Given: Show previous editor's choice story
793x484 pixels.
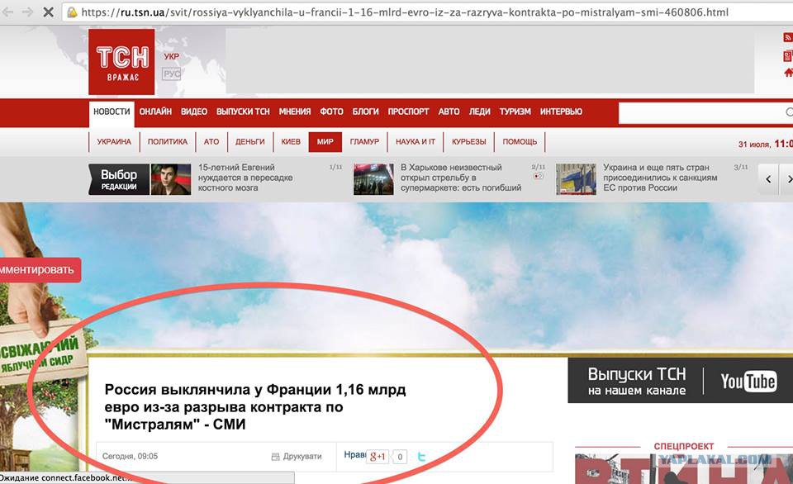Looking at the screenshot, I should pos(768,179).
